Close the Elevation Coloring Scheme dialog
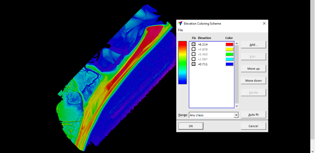 [x=264, y=23]
